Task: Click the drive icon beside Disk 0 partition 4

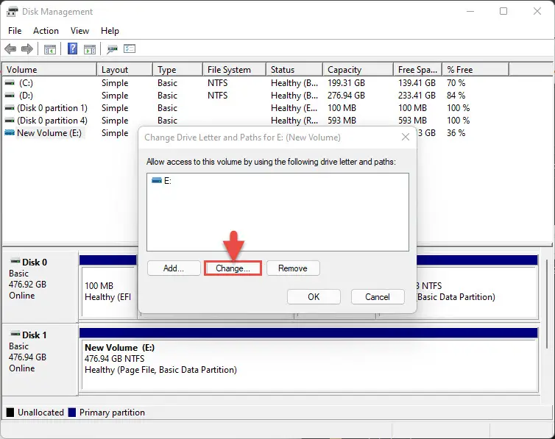Action: 10,121
